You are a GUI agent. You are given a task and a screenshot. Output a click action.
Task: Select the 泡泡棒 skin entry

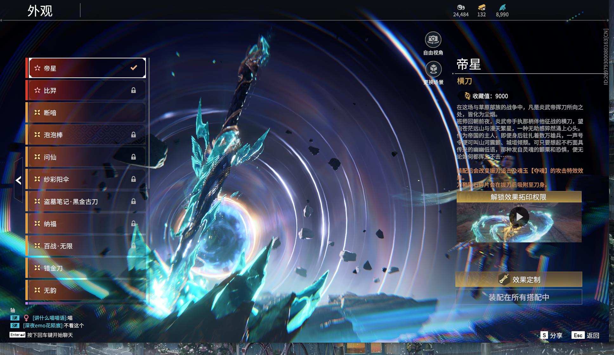86,135
